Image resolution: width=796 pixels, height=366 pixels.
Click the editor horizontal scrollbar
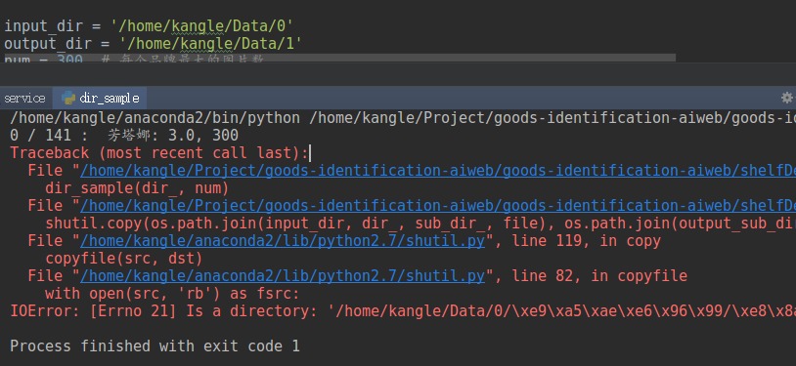(x=340, y=58)
